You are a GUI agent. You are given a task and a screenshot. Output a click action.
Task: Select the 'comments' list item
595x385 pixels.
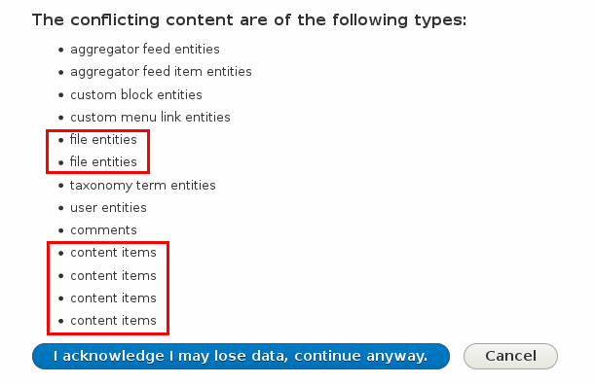[103, 230]
